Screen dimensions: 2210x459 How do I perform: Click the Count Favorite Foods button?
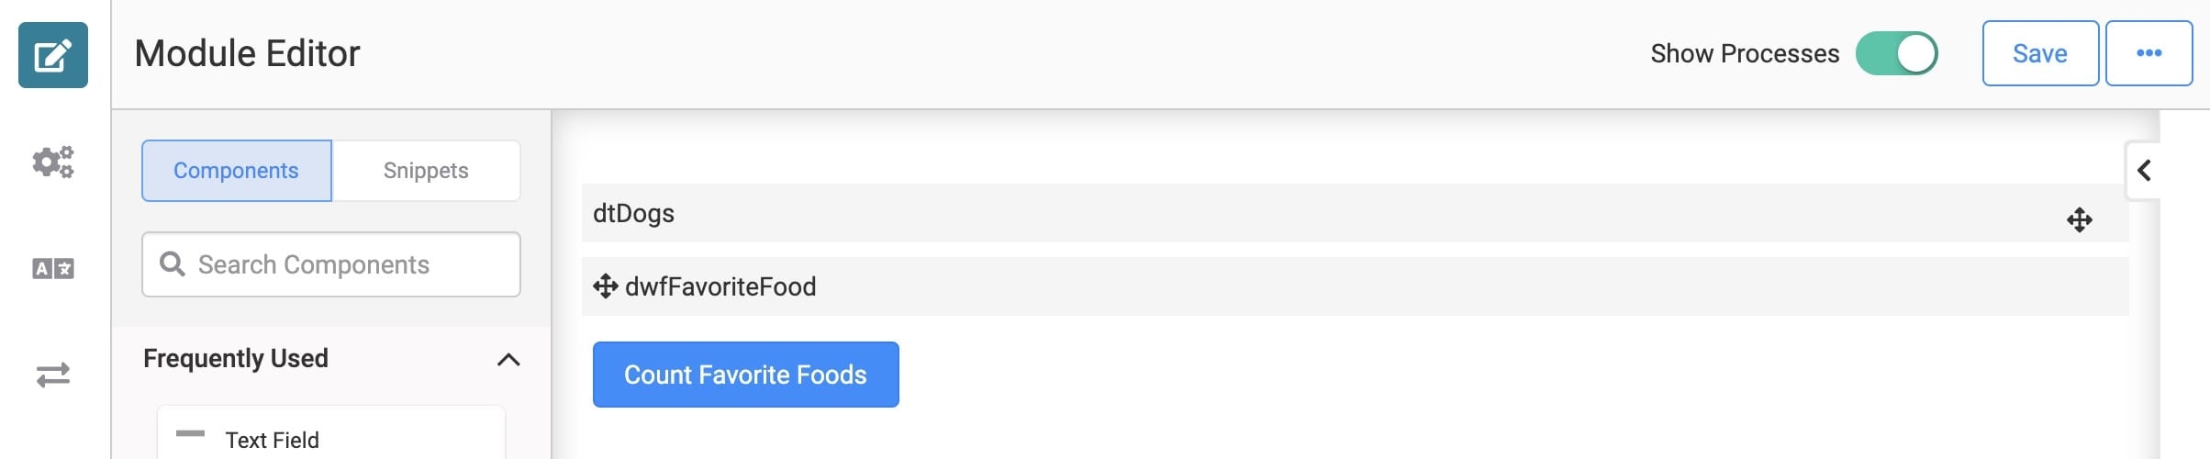pyautogui.click(x=745, y=375)
